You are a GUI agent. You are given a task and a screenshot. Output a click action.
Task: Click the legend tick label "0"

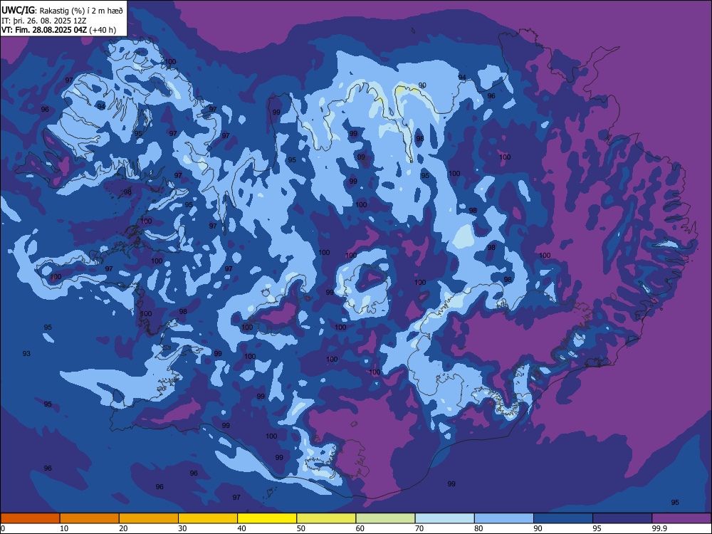tap(3, 528)
